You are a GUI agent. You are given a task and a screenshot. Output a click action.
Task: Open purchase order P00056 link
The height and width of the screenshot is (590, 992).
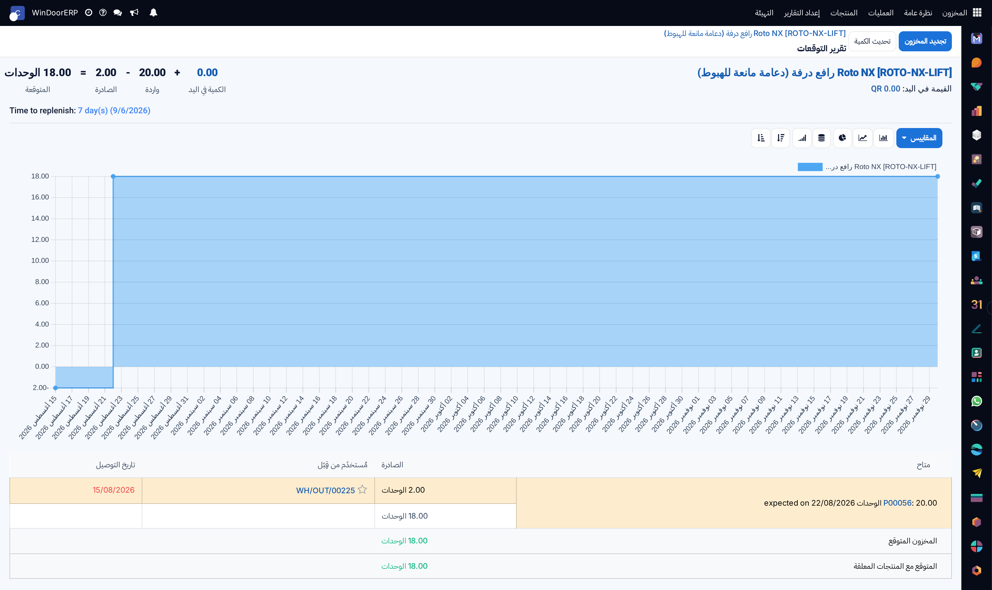[897, 503]
